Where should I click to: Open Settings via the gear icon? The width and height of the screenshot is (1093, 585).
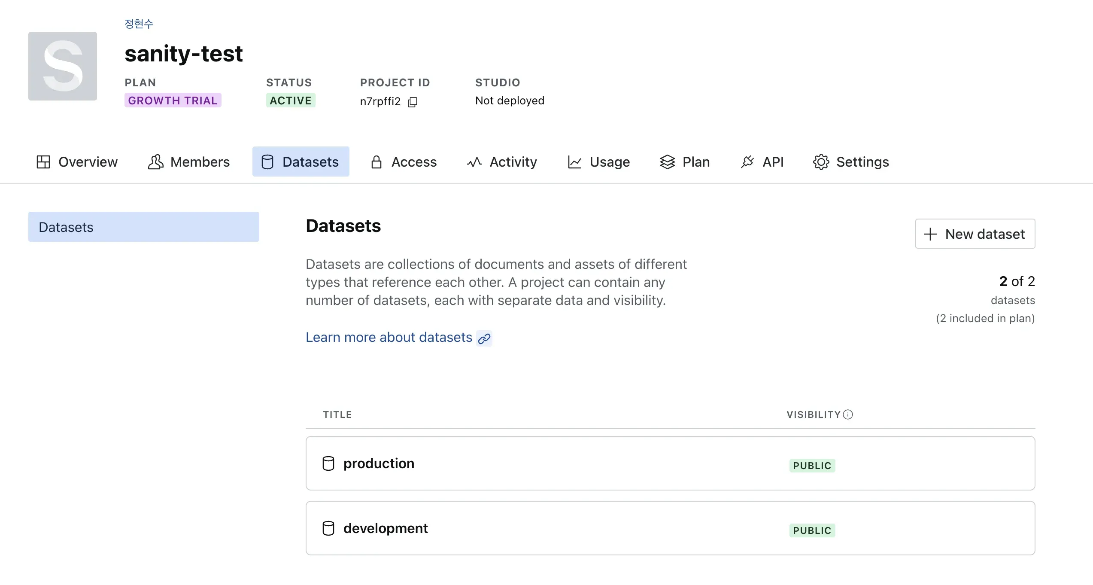(x=821, y=162)
